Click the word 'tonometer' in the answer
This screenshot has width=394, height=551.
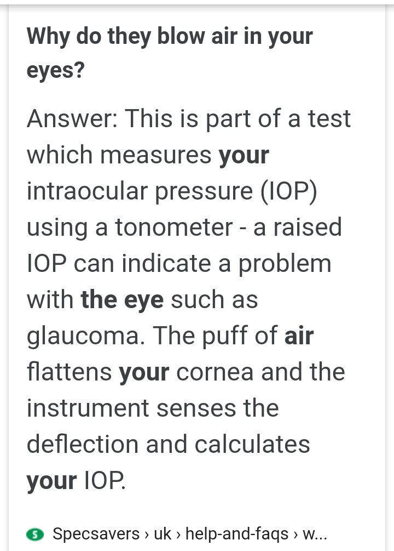[x=174, y=228]
